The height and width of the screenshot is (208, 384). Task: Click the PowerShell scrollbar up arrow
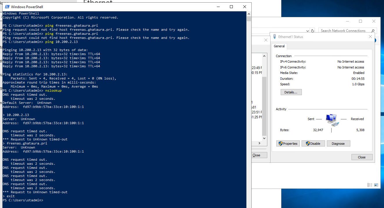click(249, 14)
